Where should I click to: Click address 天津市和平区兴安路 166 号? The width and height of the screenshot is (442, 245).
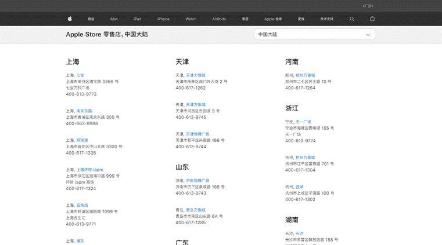click(x=200, y=140)
